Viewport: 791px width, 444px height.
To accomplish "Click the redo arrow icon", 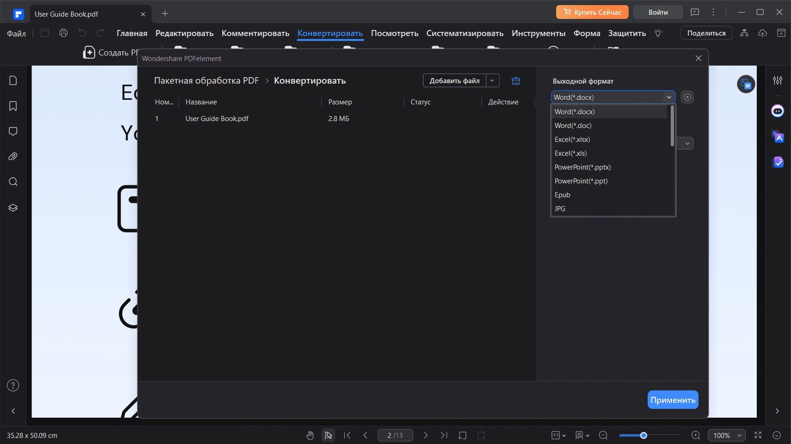I will coord(100,33).
